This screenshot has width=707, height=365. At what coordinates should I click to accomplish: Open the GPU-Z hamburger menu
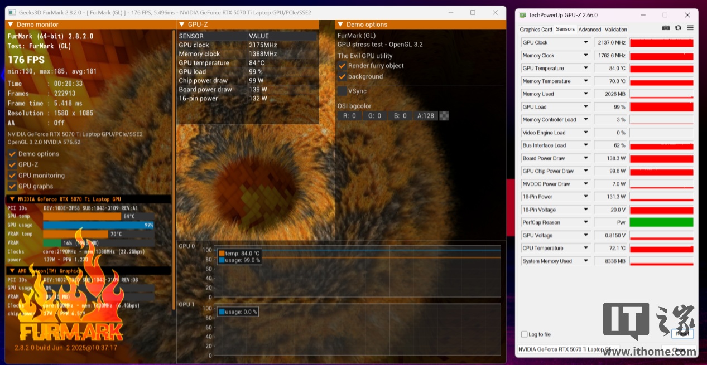tap(690, 28)
